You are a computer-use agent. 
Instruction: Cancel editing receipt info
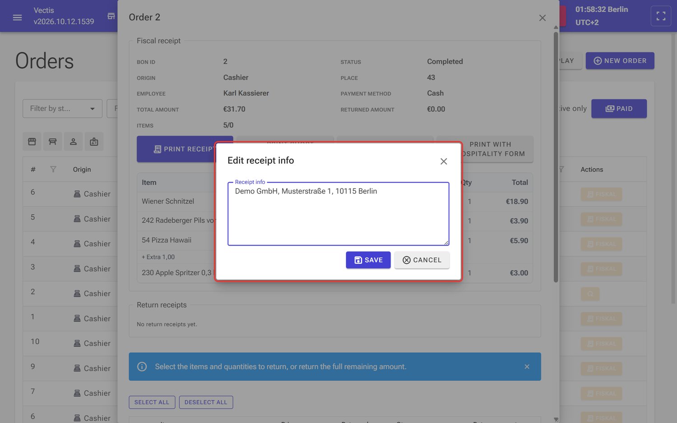422,260
